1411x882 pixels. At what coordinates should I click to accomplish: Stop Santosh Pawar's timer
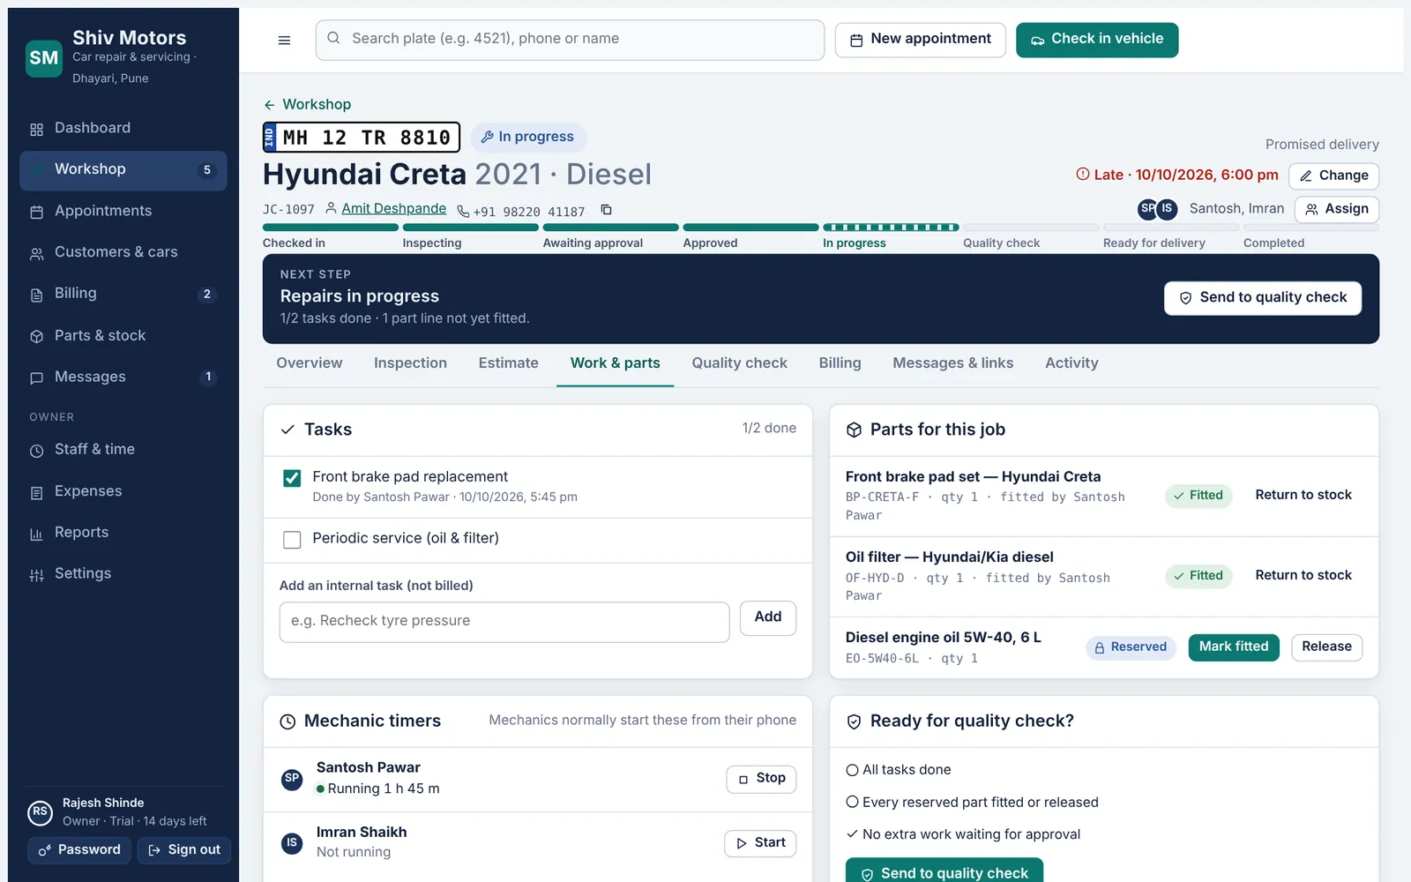pyautogui.click(x=761, y=779)
